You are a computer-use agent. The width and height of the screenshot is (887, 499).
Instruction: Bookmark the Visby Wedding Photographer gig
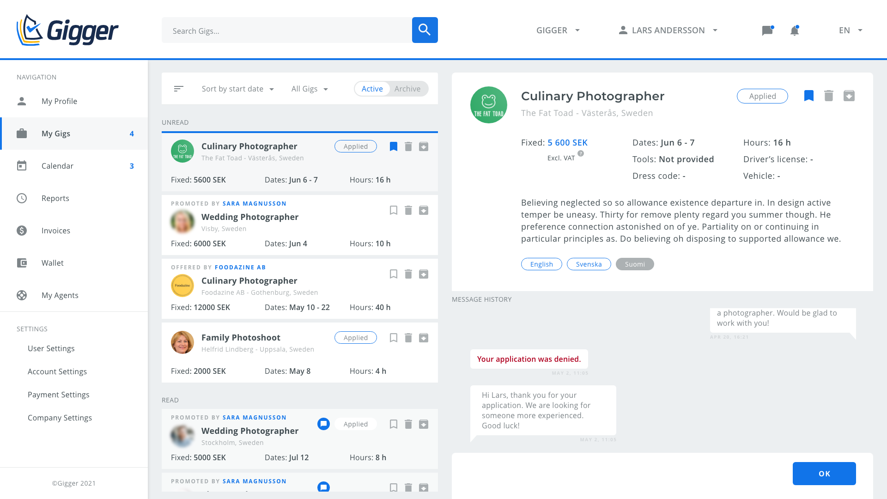[x=394, y=210]
